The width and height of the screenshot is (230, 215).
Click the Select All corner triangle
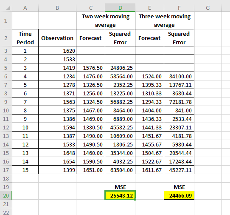click(8, 8)
